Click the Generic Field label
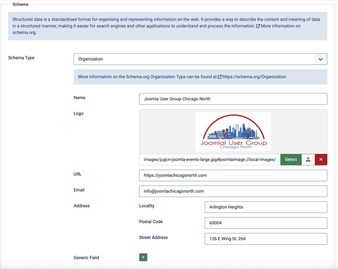The image size is (338, 269). pos(86,258)
